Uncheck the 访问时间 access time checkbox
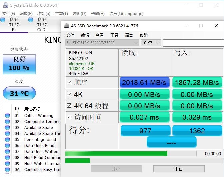Screen dimensions: 224x177 [69, 117]
